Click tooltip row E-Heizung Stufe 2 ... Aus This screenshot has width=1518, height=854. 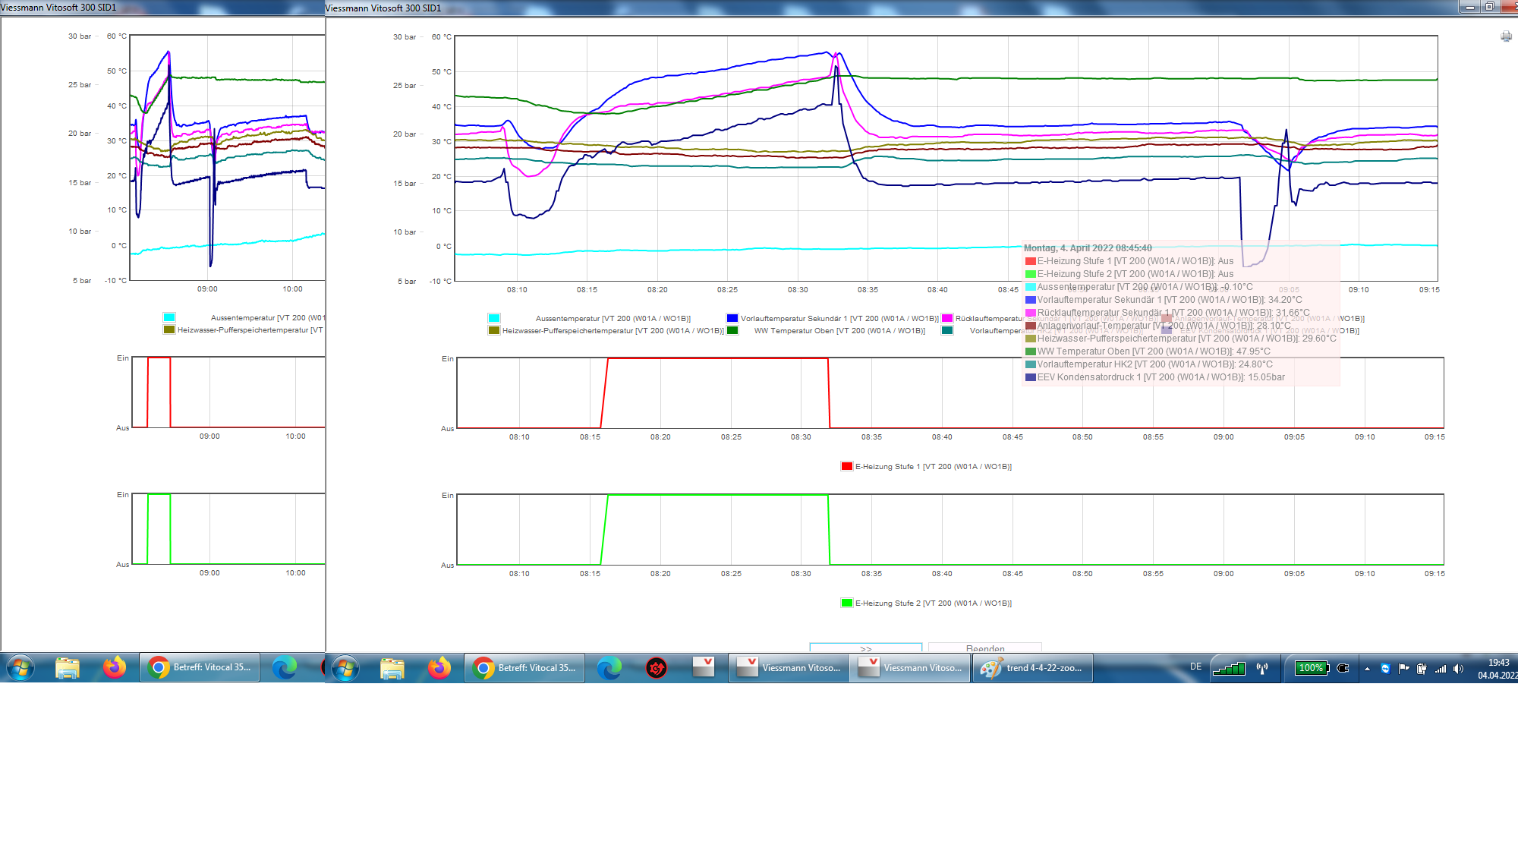pos(1129,274)
